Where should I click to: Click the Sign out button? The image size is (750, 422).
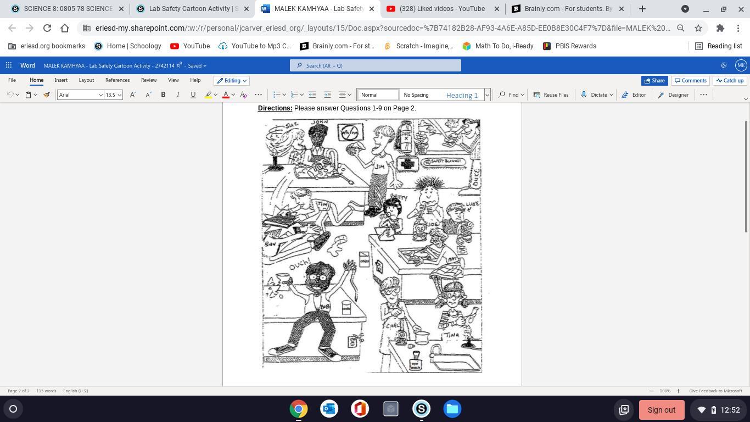661,410
